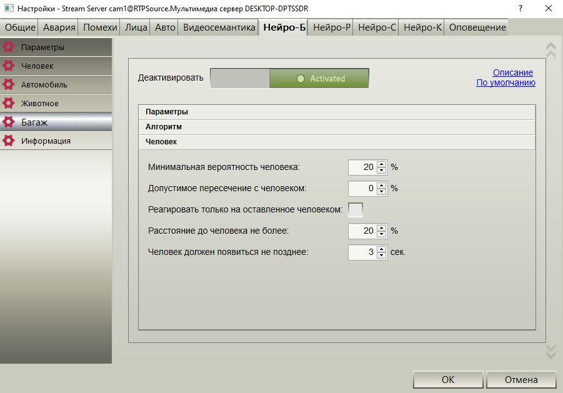Click the gear icon next to Автомобиль
The image size is (563, 393).
point(8,84)
